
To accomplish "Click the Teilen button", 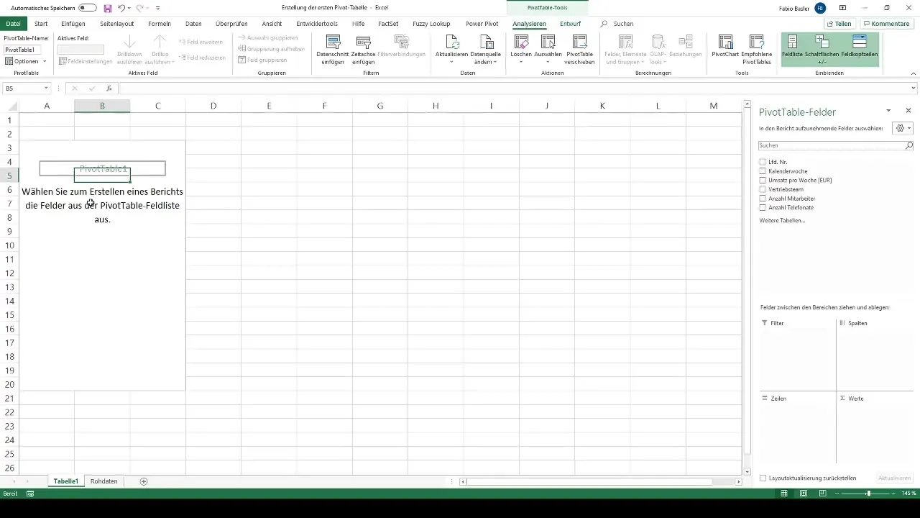I will pos(839,24).
